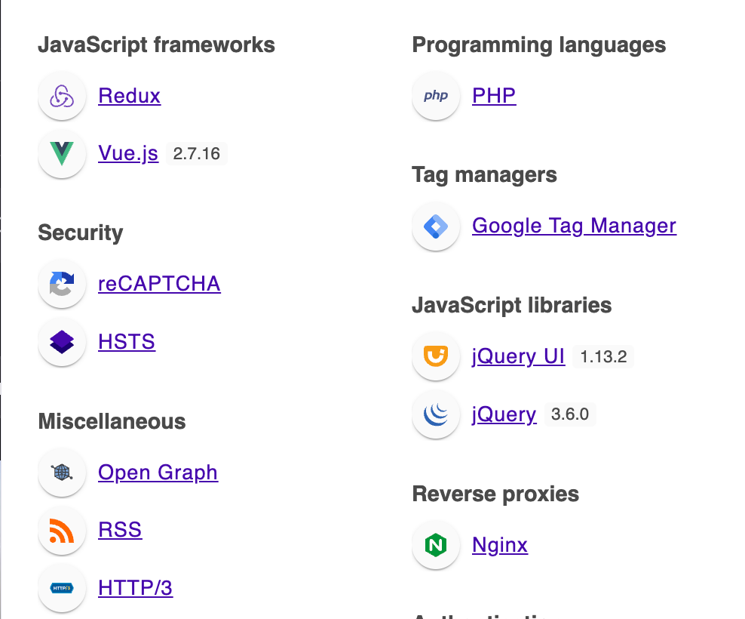The width and height of the screenshot is (745, 619).
Task: Click the Redux logo icon
Action: point(62,96)
